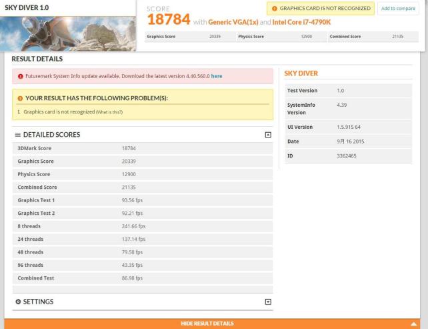Click Add to compare button
The height and width of the screenshot is (329, 428).
(x=398, y=9)
